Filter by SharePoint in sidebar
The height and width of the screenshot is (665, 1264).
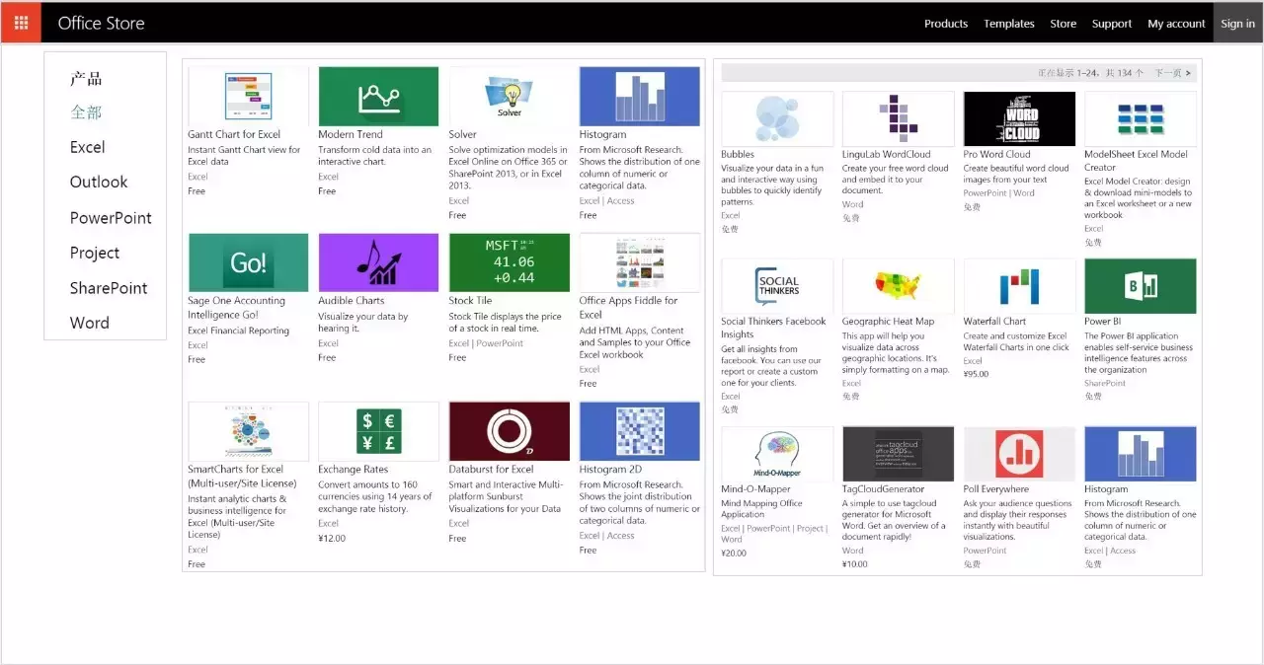point(109,288)
